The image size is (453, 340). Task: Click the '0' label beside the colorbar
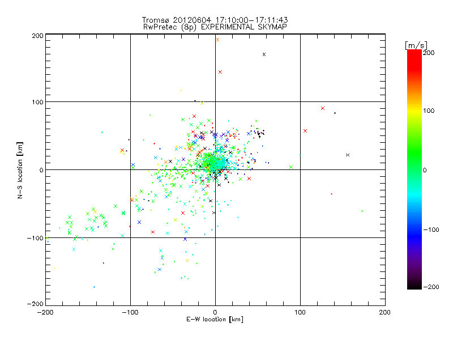coord(425,170)
